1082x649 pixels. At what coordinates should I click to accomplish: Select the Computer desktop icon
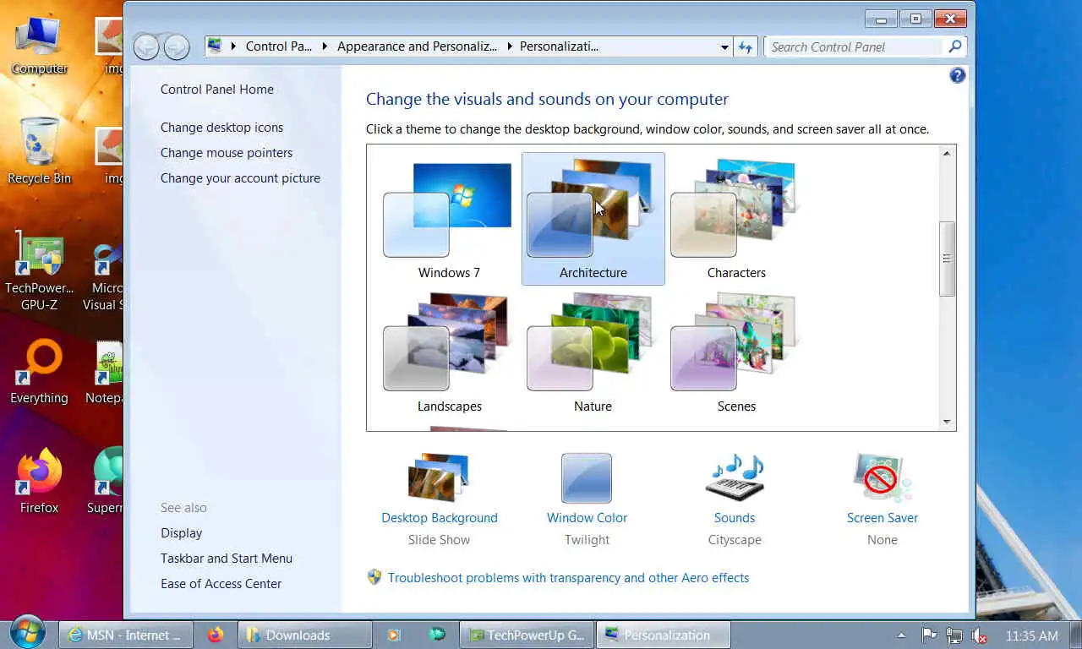pos(39,46)
